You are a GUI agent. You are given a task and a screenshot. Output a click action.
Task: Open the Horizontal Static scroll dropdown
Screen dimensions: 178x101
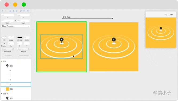7,49
